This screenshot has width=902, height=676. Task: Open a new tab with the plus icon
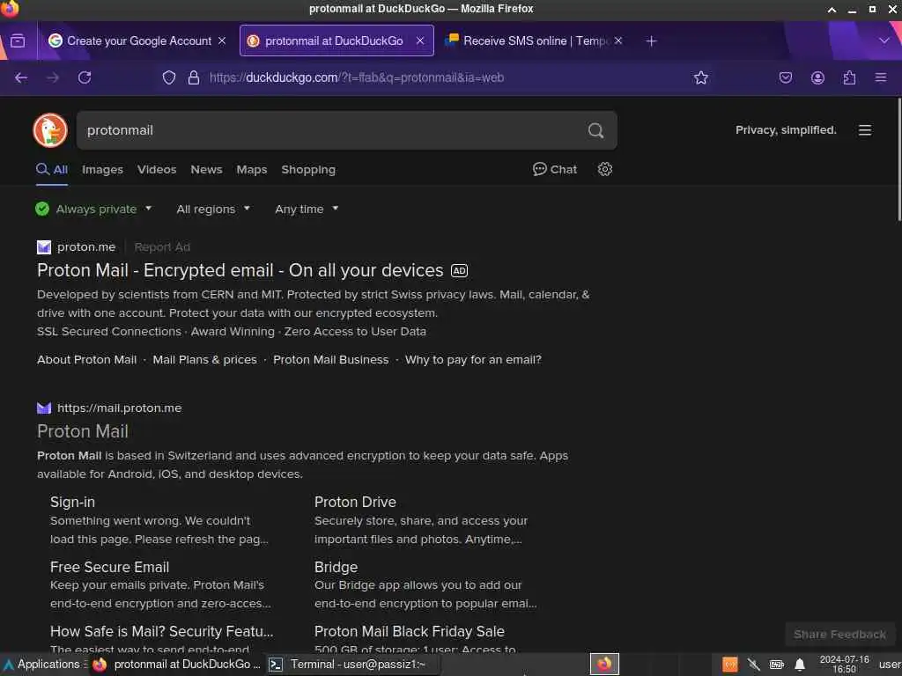(x=651, y=40)
